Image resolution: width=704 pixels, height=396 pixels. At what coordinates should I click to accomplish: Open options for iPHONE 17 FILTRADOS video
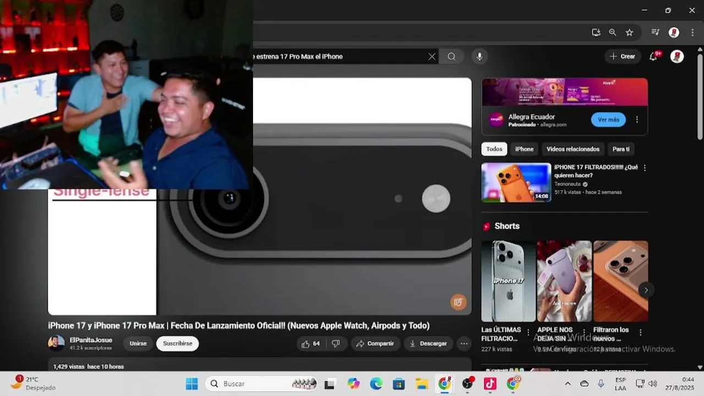pos(645,168)
